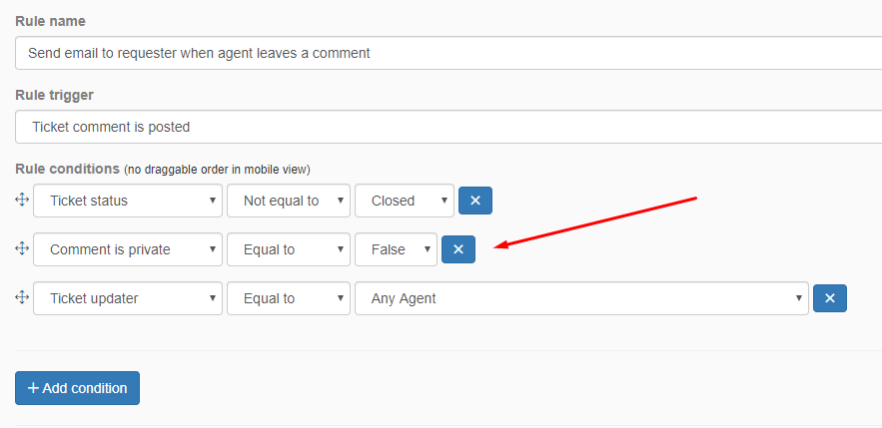Open the Any Agent value dropdown
882x428 pixels.
[581, 298]
